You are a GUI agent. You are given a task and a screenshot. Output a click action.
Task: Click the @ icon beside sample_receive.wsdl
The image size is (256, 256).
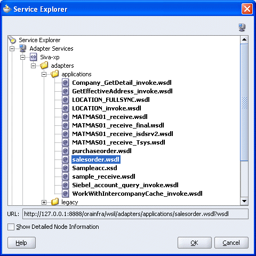[x=65, y=177]
